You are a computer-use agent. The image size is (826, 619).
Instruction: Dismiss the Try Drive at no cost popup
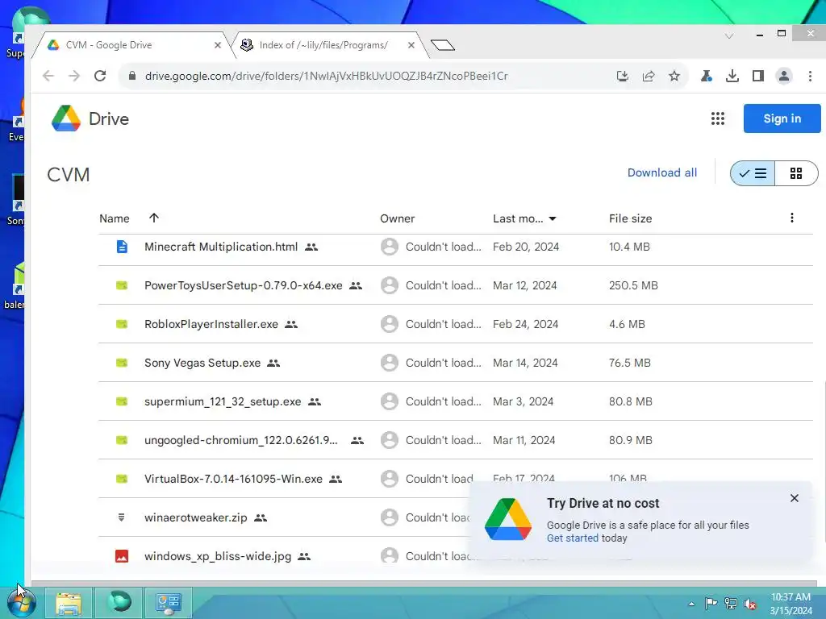795,498
